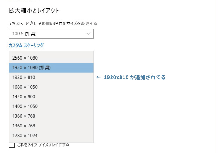Open the カスタム スケーリング link

point(26,45)
